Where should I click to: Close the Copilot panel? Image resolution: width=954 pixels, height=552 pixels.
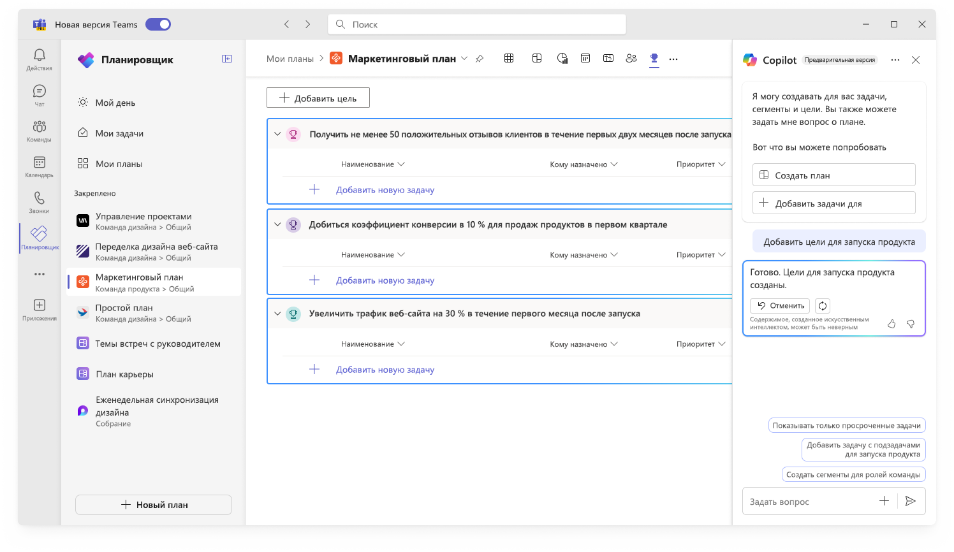pos(916,60)
